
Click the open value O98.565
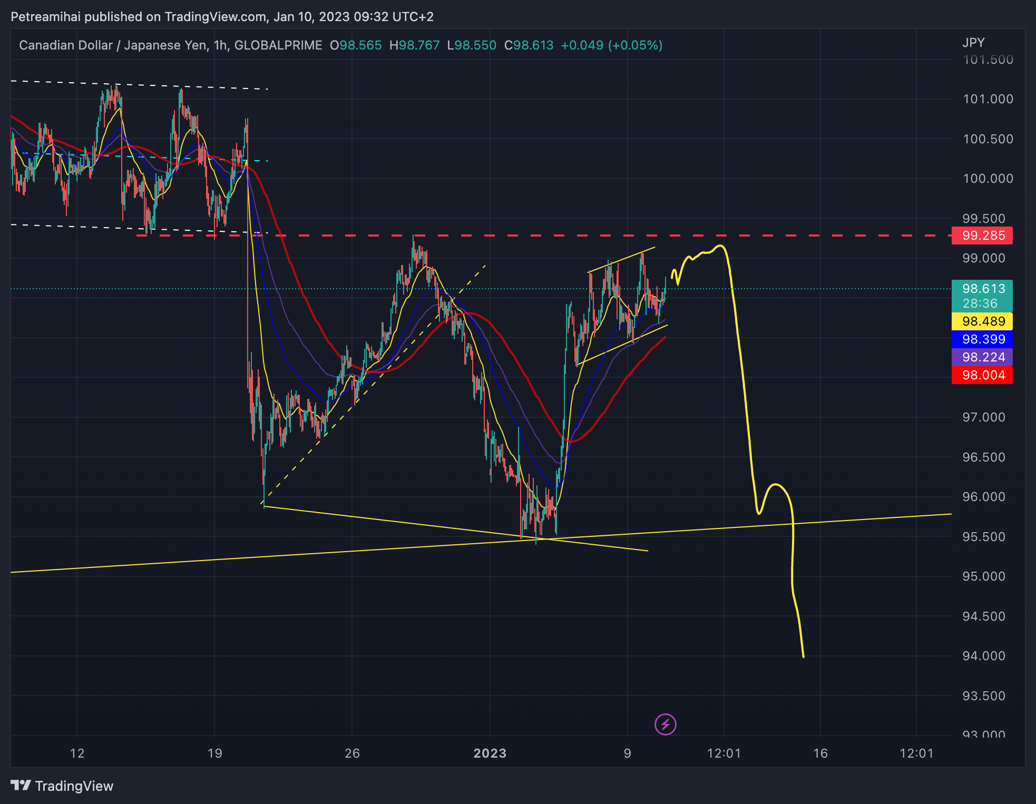[356, 45]
